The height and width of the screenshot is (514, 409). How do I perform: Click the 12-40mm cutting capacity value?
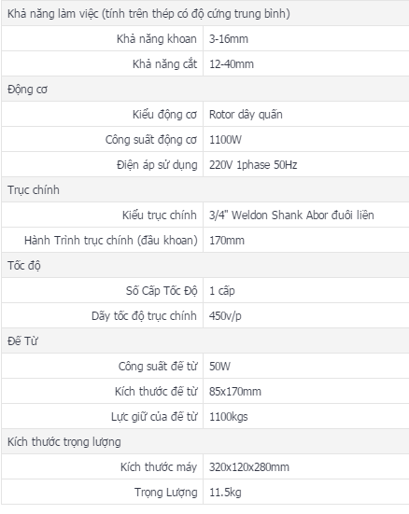coord(232,64)
